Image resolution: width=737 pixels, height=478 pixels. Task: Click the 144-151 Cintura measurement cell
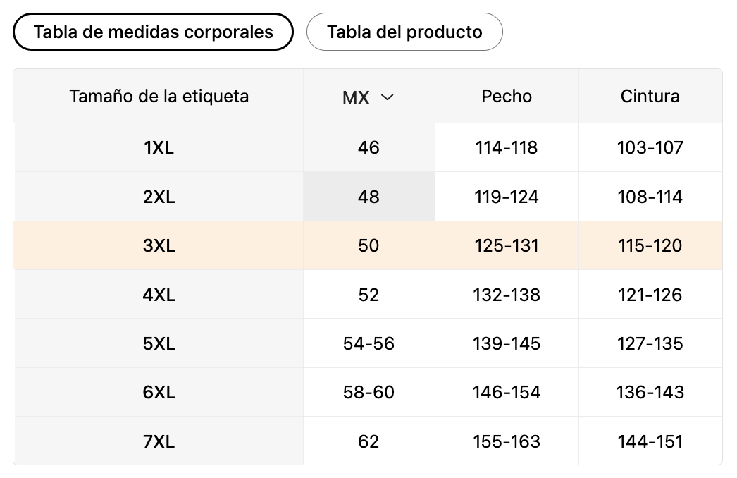click(650, 441)
